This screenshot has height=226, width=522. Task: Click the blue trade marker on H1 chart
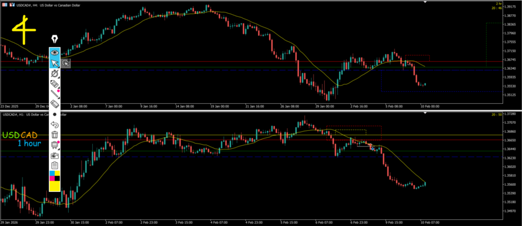[372, 148]
